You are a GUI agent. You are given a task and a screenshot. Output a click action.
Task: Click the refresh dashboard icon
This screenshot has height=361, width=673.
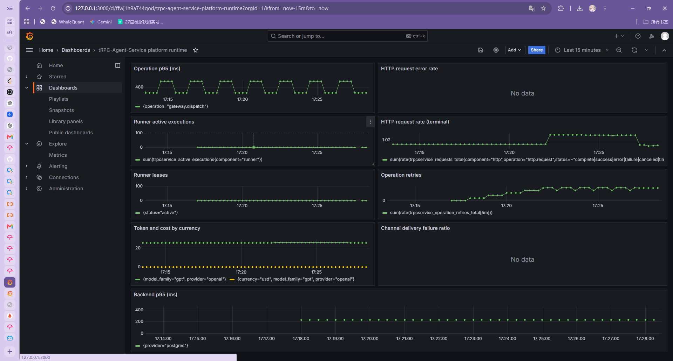[x=634, y=50]
